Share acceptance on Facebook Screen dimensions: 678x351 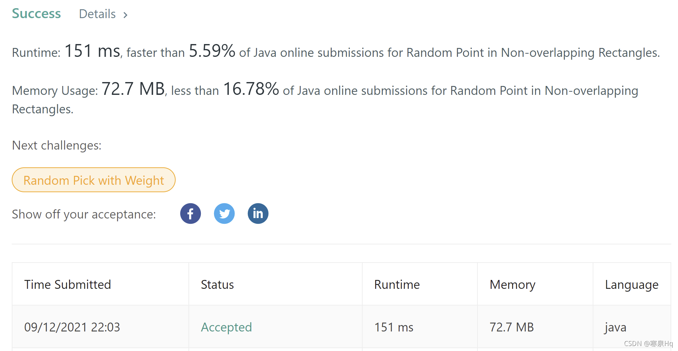(x=190, y=214)
